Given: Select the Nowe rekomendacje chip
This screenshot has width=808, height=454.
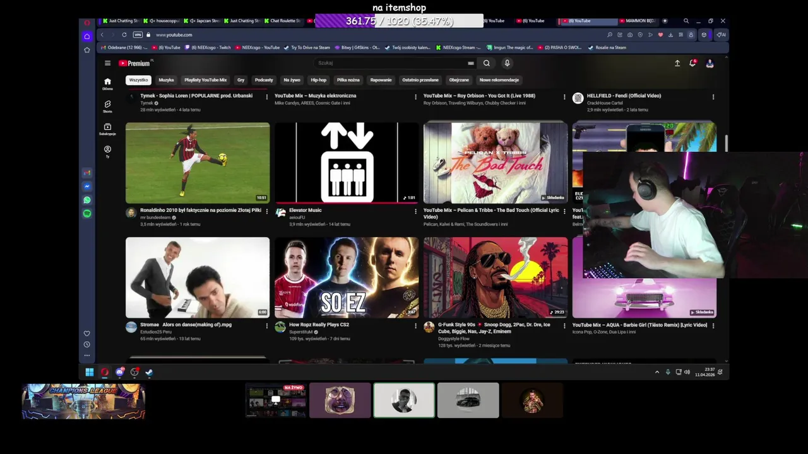Looking at the screenshot, I should [499, 80].
